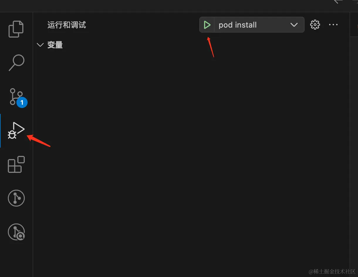Click the empty variables list area
The image size is (358, 277).
point(191,161)
